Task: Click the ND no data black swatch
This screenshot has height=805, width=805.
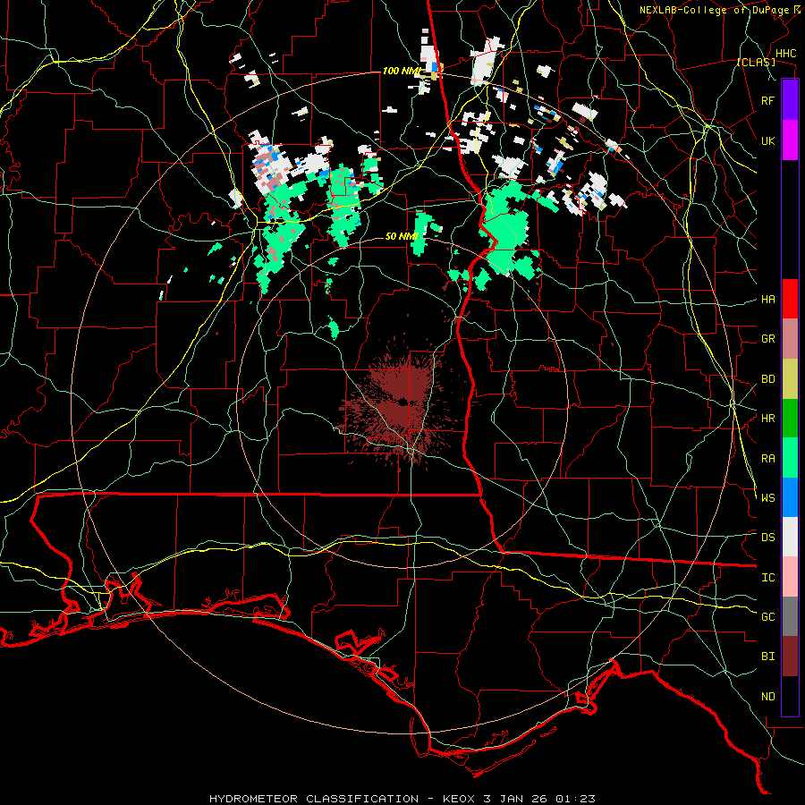Action: [x=790, y=696]
